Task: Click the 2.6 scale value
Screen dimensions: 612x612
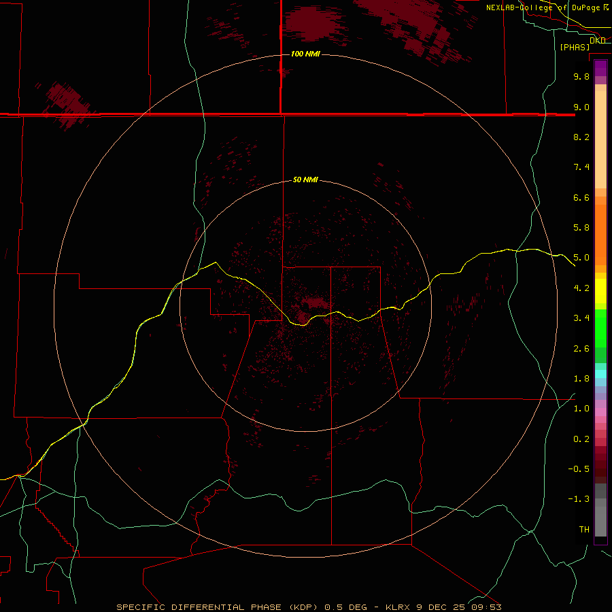Action: coord(581,349)
